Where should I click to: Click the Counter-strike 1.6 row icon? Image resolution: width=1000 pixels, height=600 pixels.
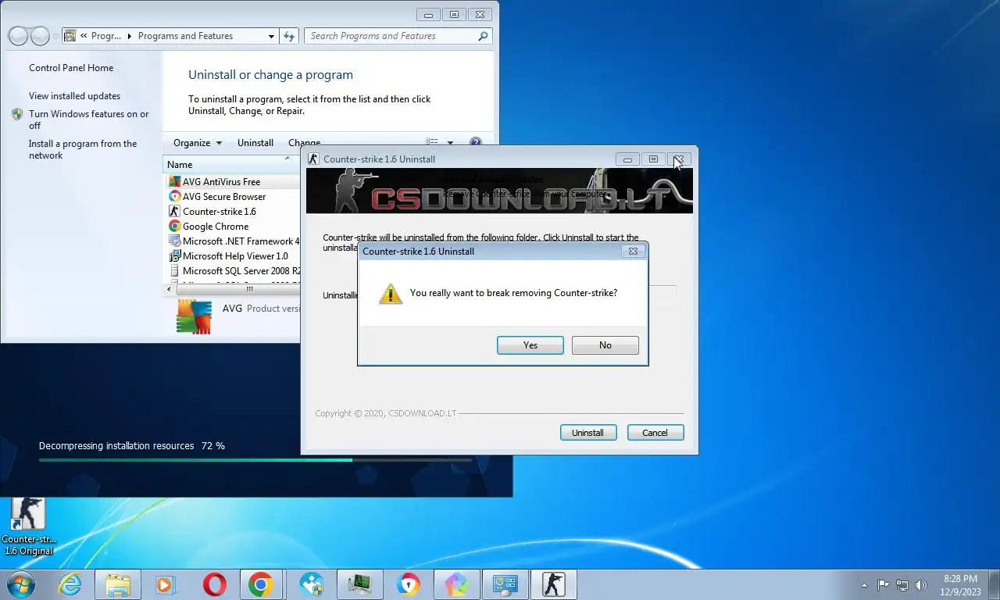click(174, 212)
